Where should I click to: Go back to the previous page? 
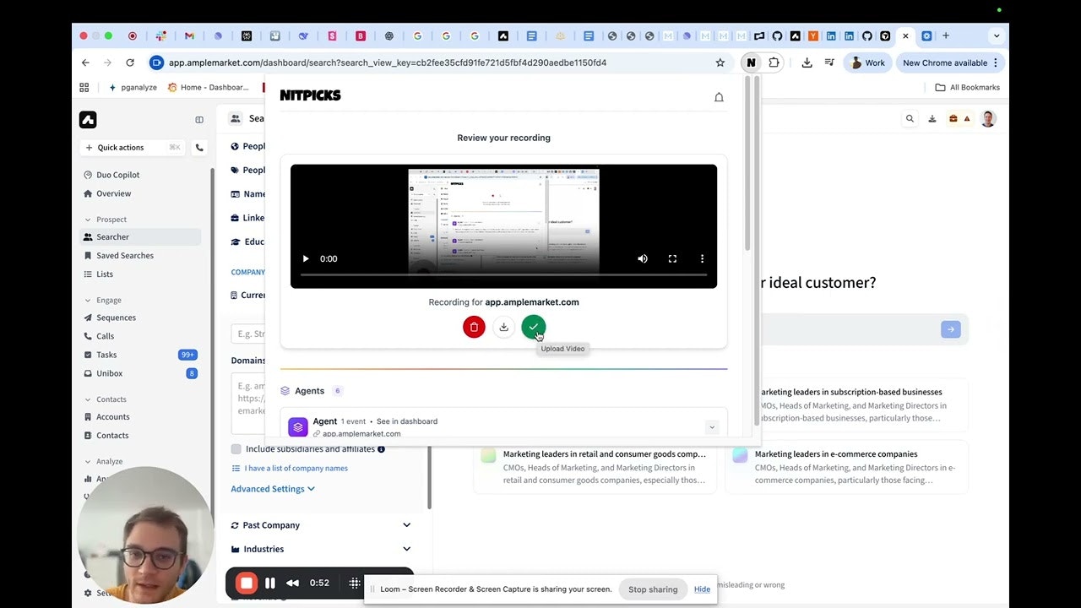click(85, 62)
